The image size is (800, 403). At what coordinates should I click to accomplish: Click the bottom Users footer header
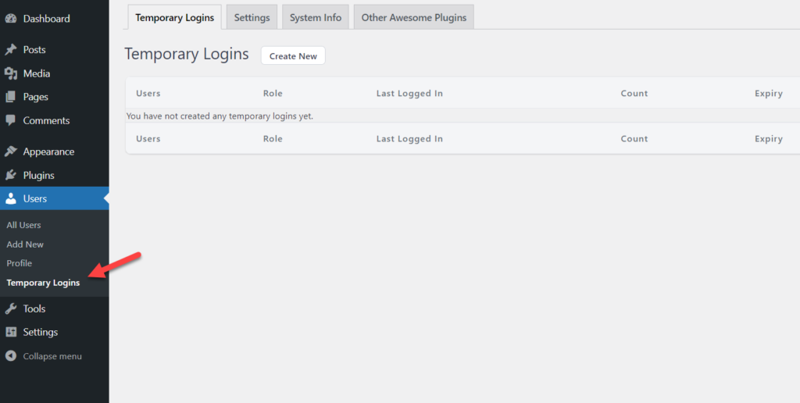coord(148,139)
